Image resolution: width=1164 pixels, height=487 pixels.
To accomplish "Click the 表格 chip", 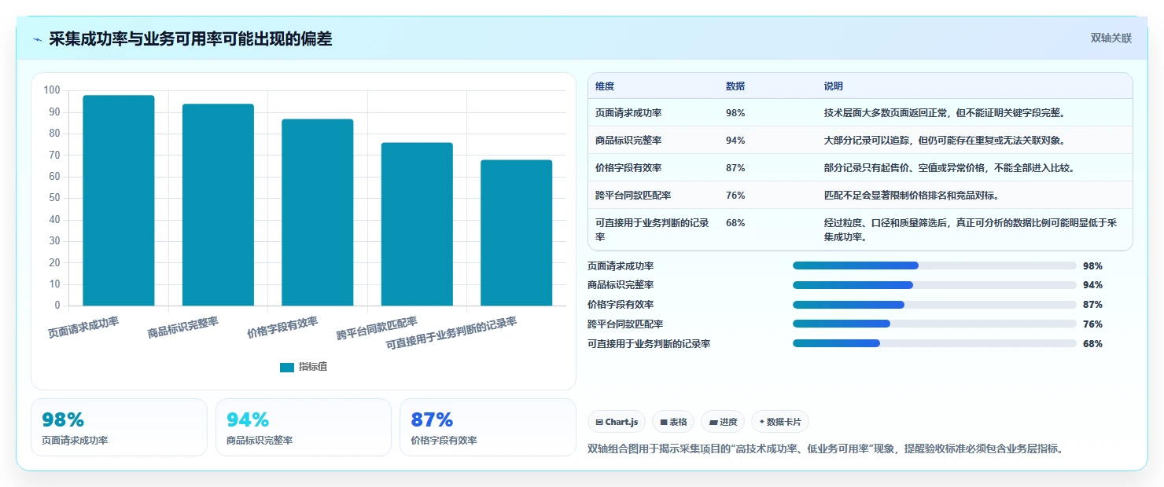I will click(x=673, y=422).
